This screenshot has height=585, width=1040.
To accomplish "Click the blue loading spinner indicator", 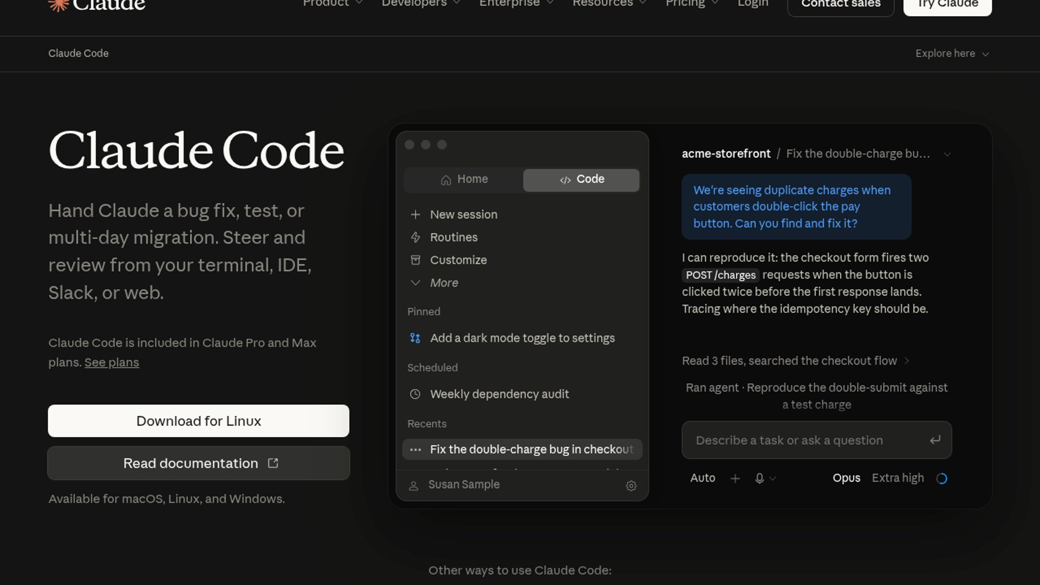I will (942, 478).
